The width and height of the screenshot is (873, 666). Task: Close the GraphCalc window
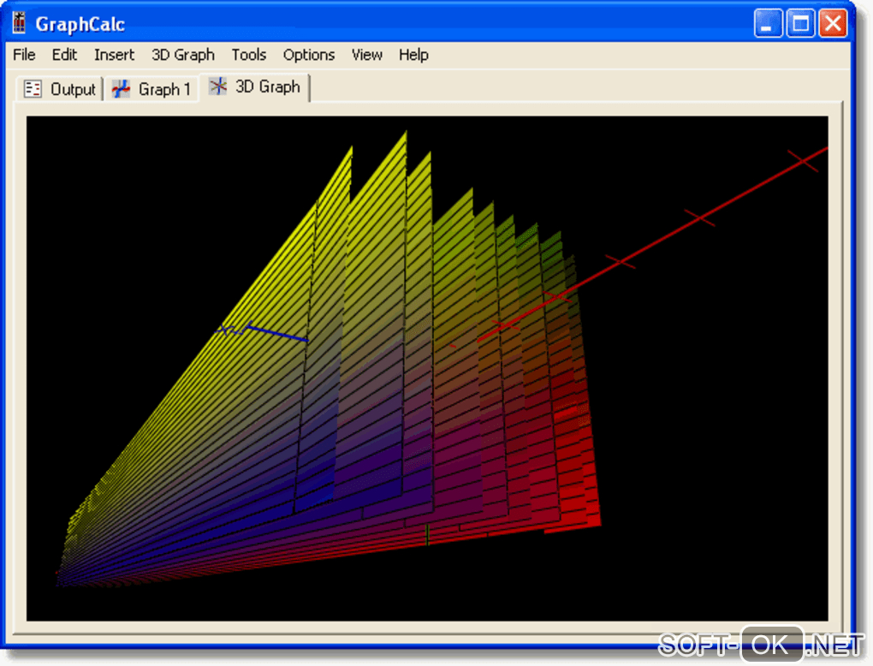[832, 23]
